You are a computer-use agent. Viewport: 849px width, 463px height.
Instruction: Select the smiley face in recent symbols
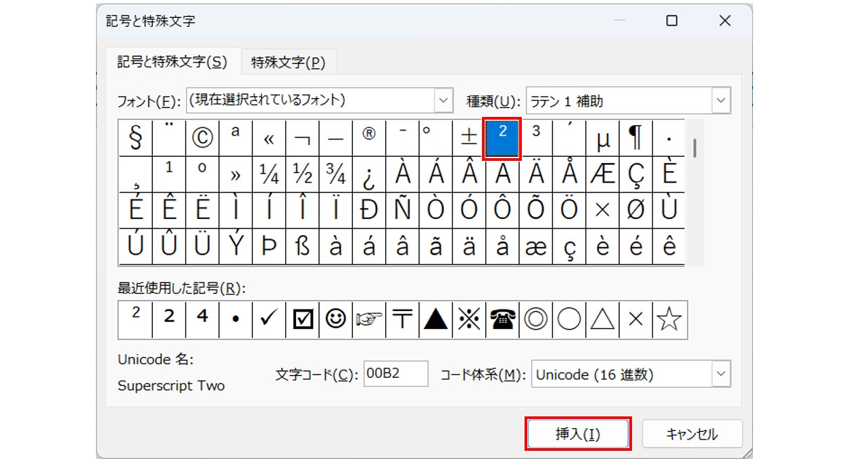pyautogui.click(x=335, y=320)
